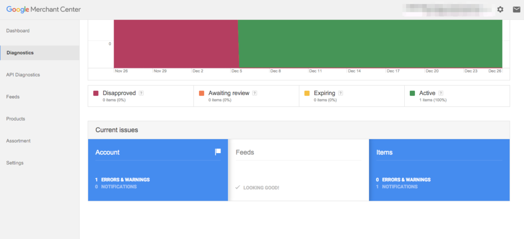Click the '1 items (100%)' text

click(x=433, y=100)
